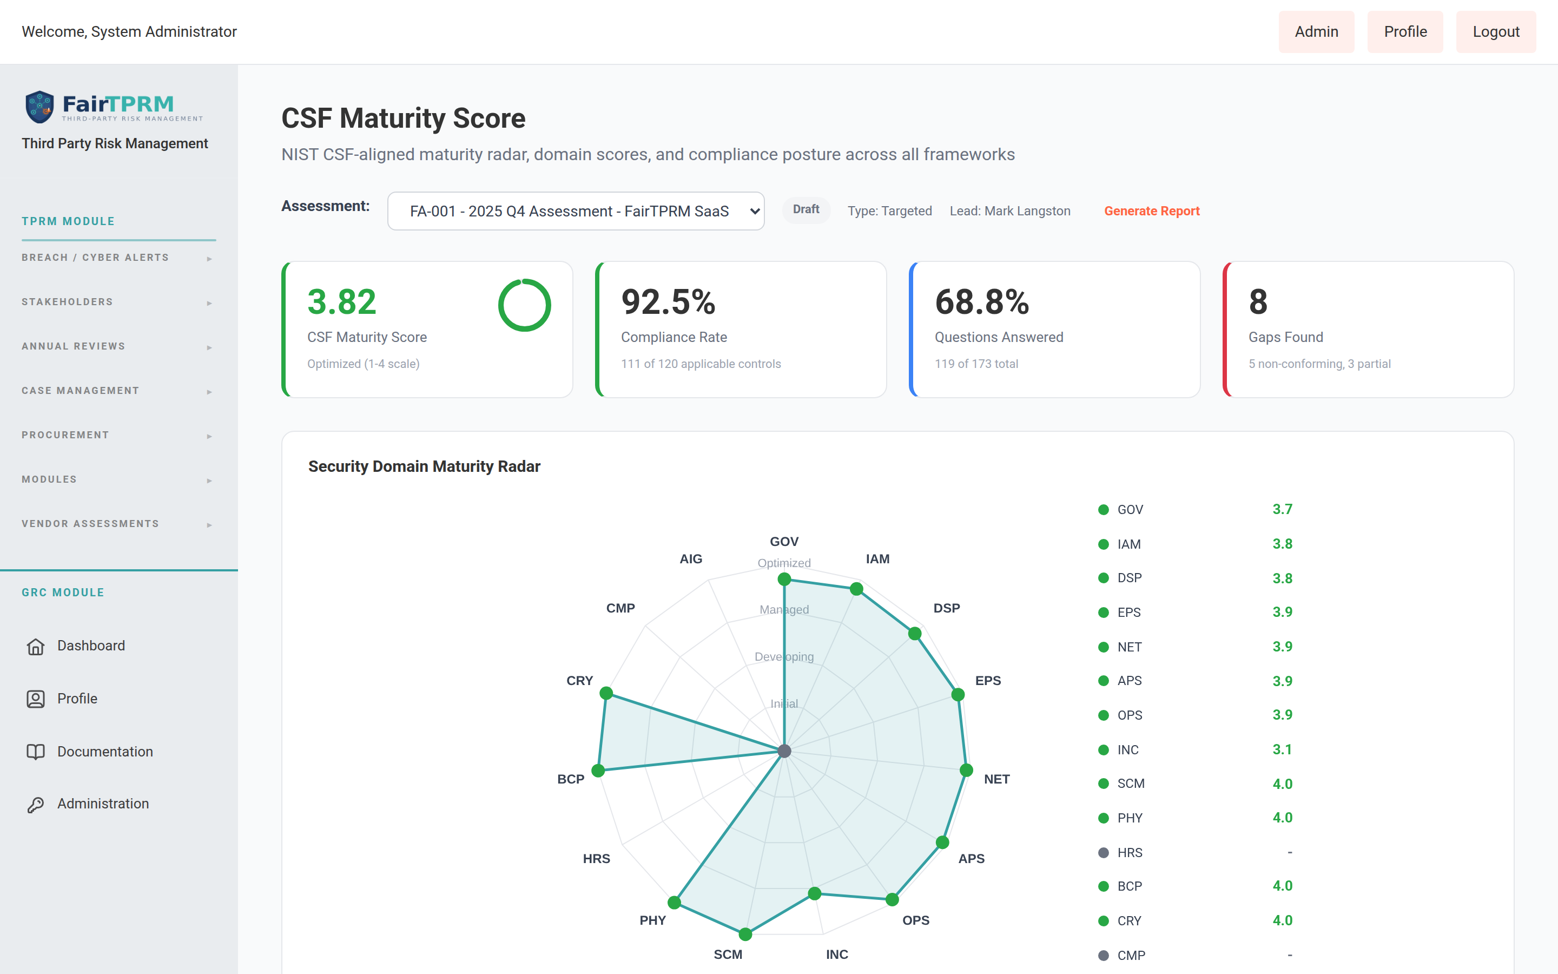Click the 'Optimized' ring label on radar
This screenshot has width=1558, height=974.
[x=784, y=563]
